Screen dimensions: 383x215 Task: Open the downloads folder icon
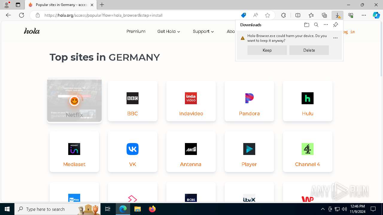click(306, 25)
